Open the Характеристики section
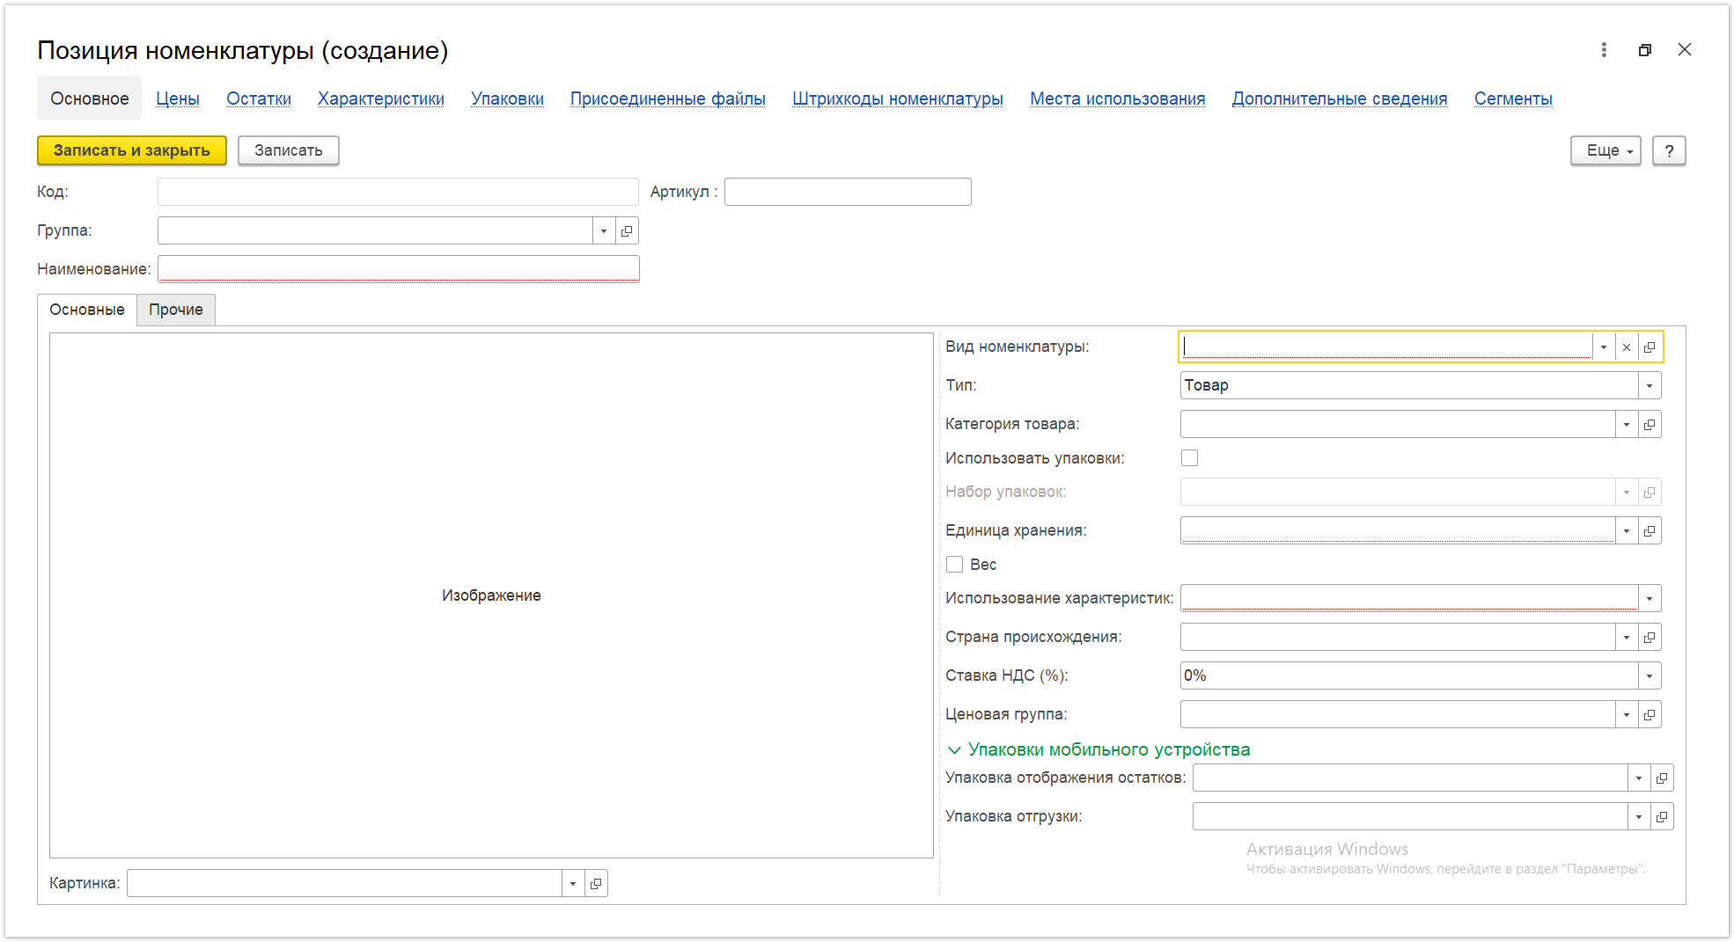The height and width of the screenshot is (942, 1734). 381,99
